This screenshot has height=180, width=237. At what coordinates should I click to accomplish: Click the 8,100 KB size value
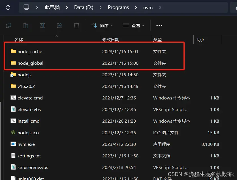tap(210, 144)
